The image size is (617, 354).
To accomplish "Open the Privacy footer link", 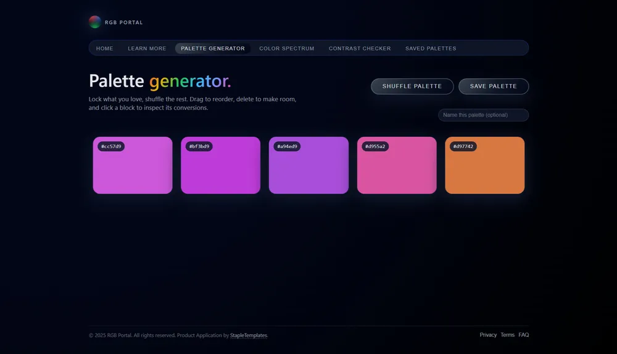I will [x=488, y=335].
